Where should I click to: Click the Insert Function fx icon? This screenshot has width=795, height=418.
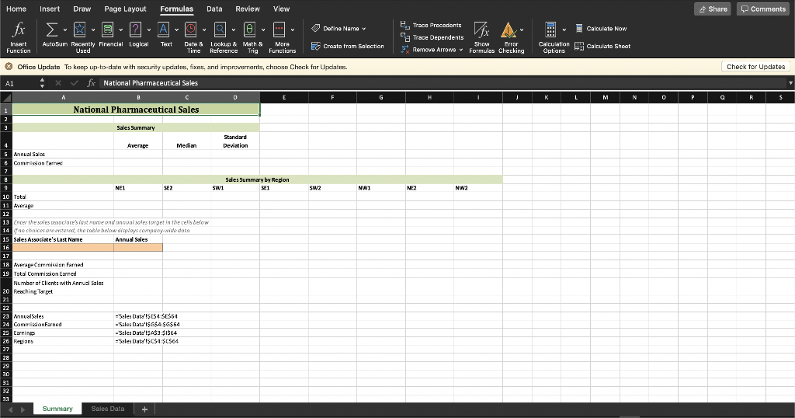pyautogui.click(x=17, y=31)
